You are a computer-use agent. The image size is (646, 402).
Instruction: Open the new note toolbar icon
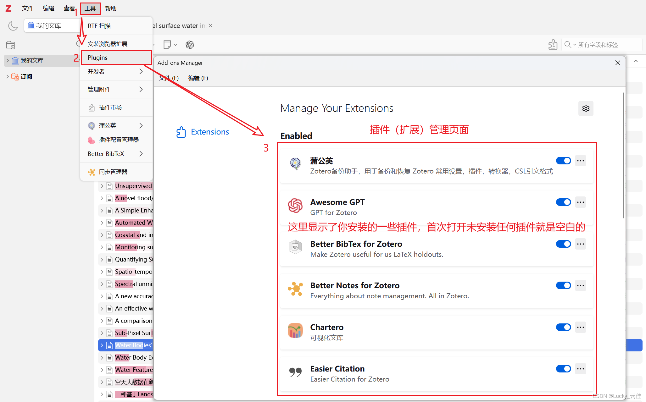click(167, 45)
